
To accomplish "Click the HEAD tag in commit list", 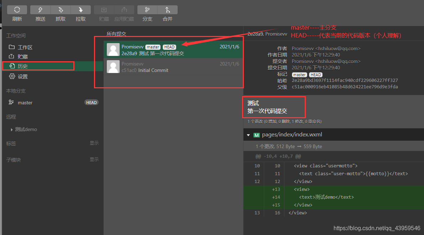I will pyautogui.click(x=169, y=47).
